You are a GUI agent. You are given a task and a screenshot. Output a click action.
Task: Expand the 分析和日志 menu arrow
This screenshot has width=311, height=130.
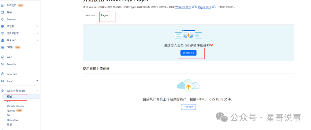37,33
